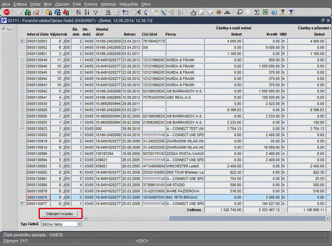Viewport: 332px width, 246px height.
Task: Click the Datum cell 30.06.2010
Action: tap(131, 128)
